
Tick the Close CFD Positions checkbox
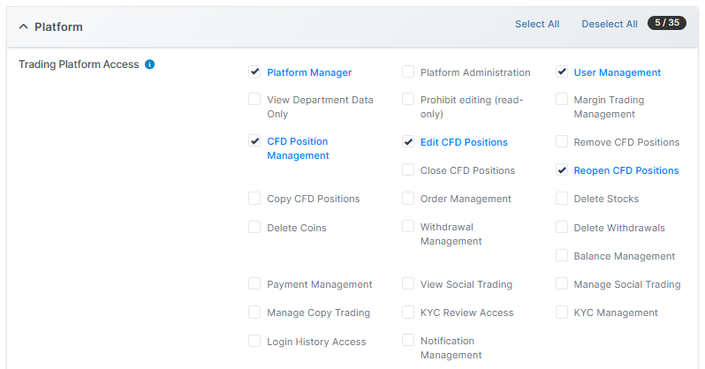coord(408,169)
